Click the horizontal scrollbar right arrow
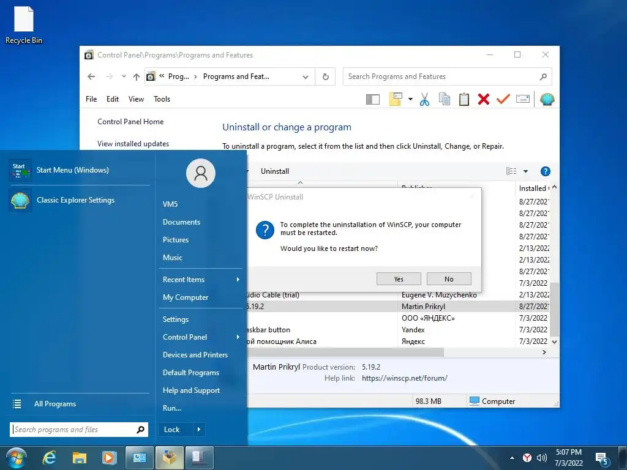 click(544, 352)
